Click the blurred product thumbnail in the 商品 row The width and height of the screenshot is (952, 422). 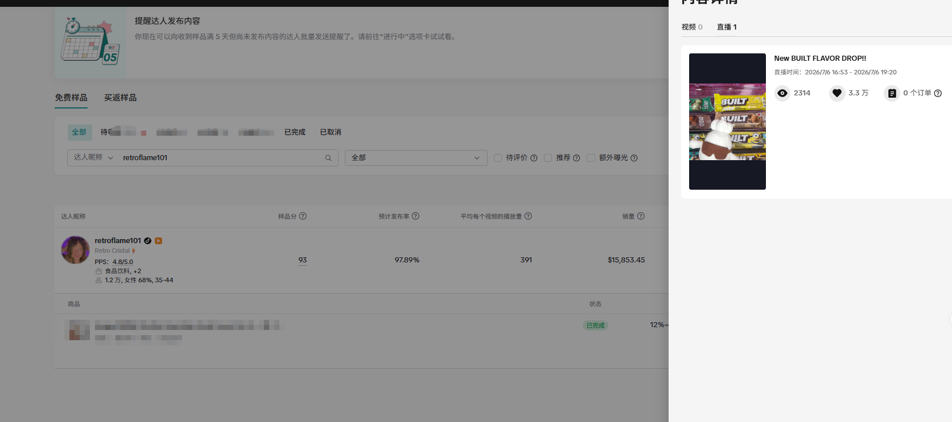click(x=78, y=330)
